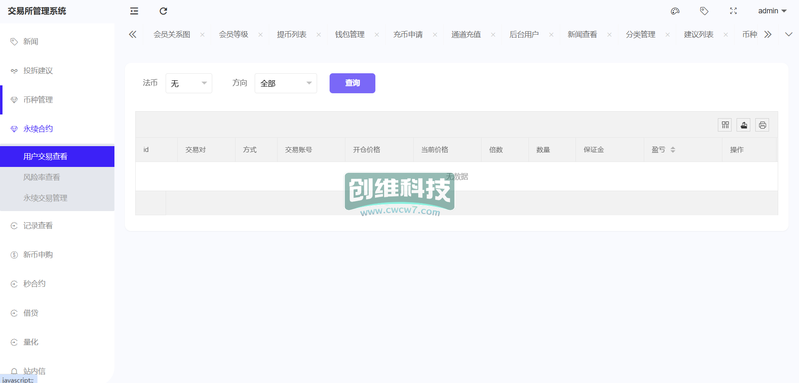Viewport: 799px width, 383px height.
Task: Click the refresh icon in top bar
Action: pos(163,11)
